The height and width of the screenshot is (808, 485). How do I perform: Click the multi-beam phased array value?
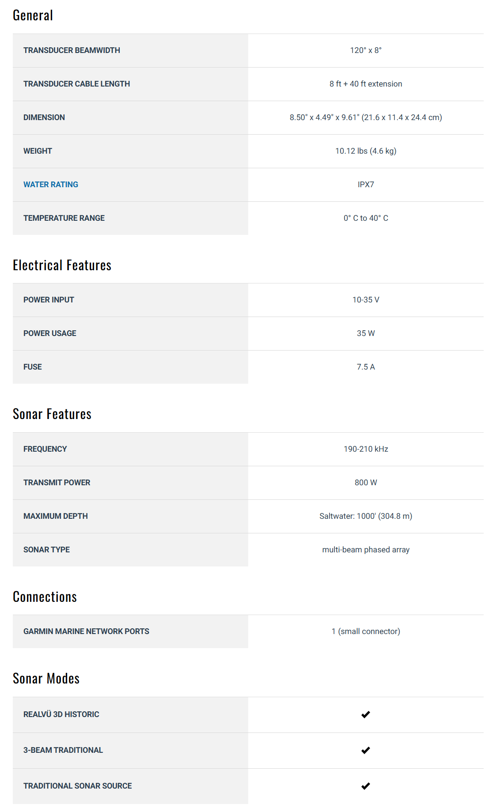[x=366, y=550]
